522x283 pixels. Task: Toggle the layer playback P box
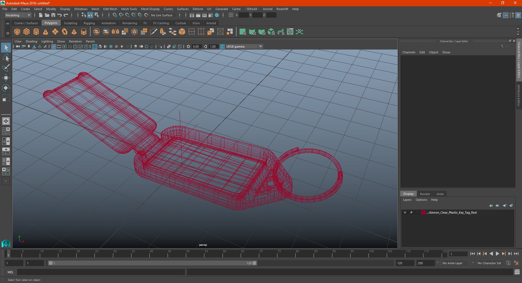click(411, 213)
